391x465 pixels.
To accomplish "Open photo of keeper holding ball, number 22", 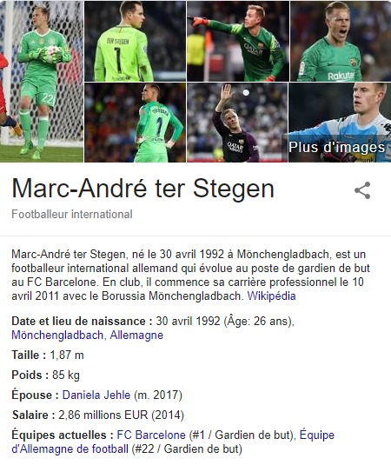I will click(x=42, y=81).
